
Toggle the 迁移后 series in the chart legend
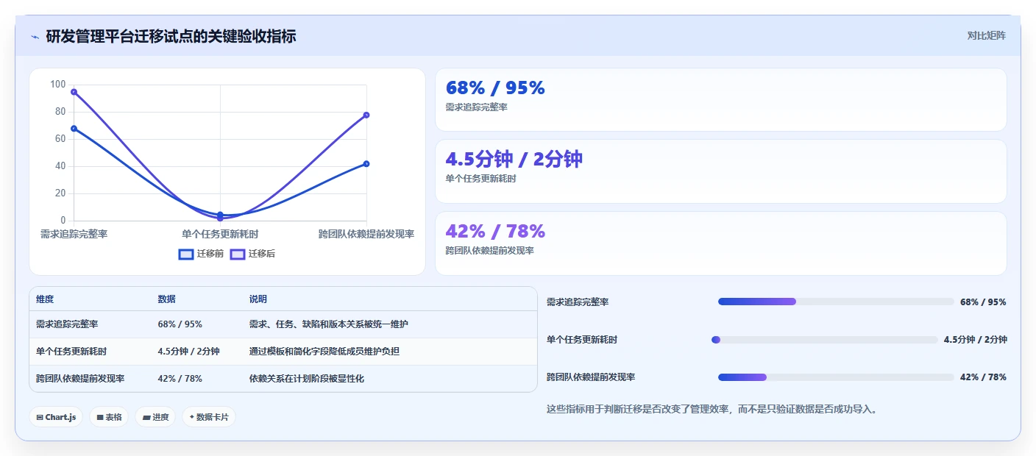252,254
